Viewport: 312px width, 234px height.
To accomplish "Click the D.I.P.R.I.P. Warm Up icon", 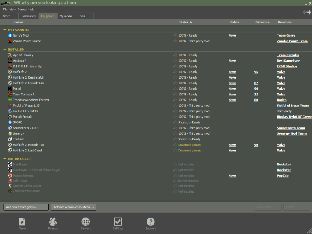I will pyautogui.click(x=10, y=66).
